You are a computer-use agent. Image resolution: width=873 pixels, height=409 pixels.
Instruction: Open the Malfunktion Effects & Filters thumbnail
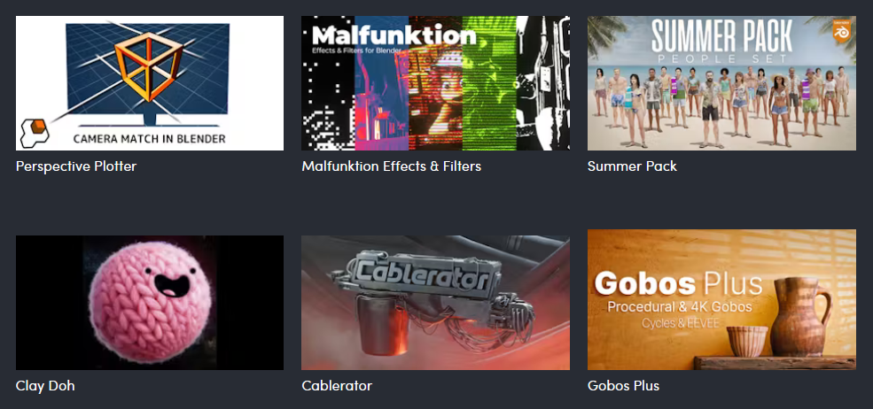click(x=435, y=83)
